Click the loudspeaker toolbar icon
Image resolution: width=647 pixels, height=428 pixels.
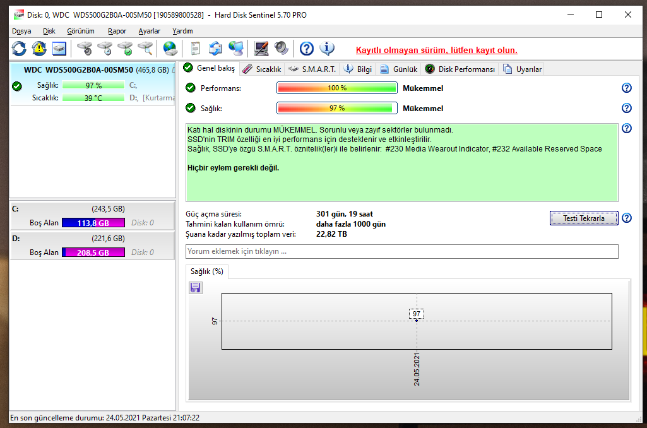tap(282, 49)
